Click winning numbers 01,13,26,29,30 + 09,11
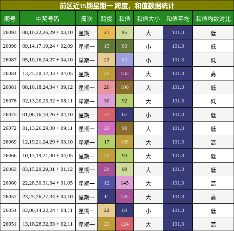 [x=47, y=128]
